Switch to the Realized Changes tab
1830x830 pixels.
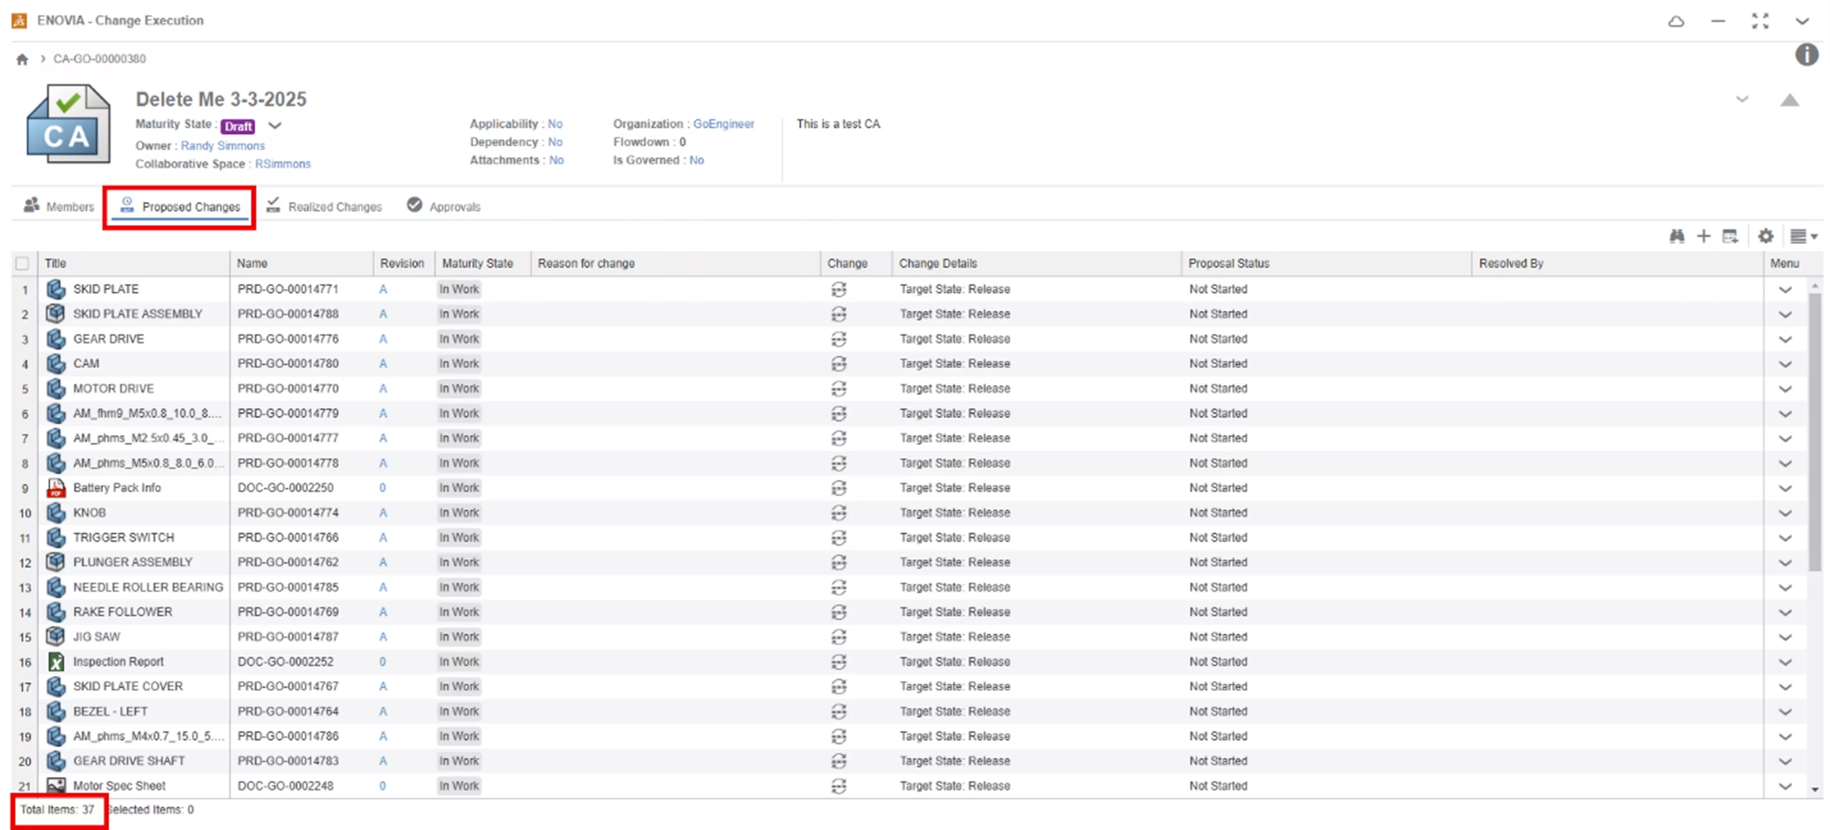324,207
